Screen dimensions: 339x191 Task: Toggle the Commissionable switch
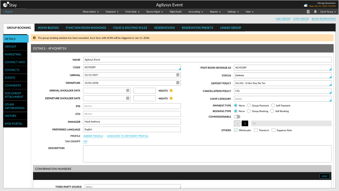pyautogui.click(x=237, y=117)
